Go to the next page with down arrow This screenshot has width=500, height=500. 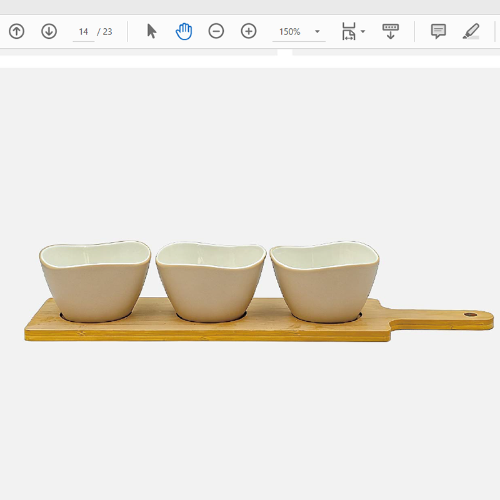(x=49, y=31)
